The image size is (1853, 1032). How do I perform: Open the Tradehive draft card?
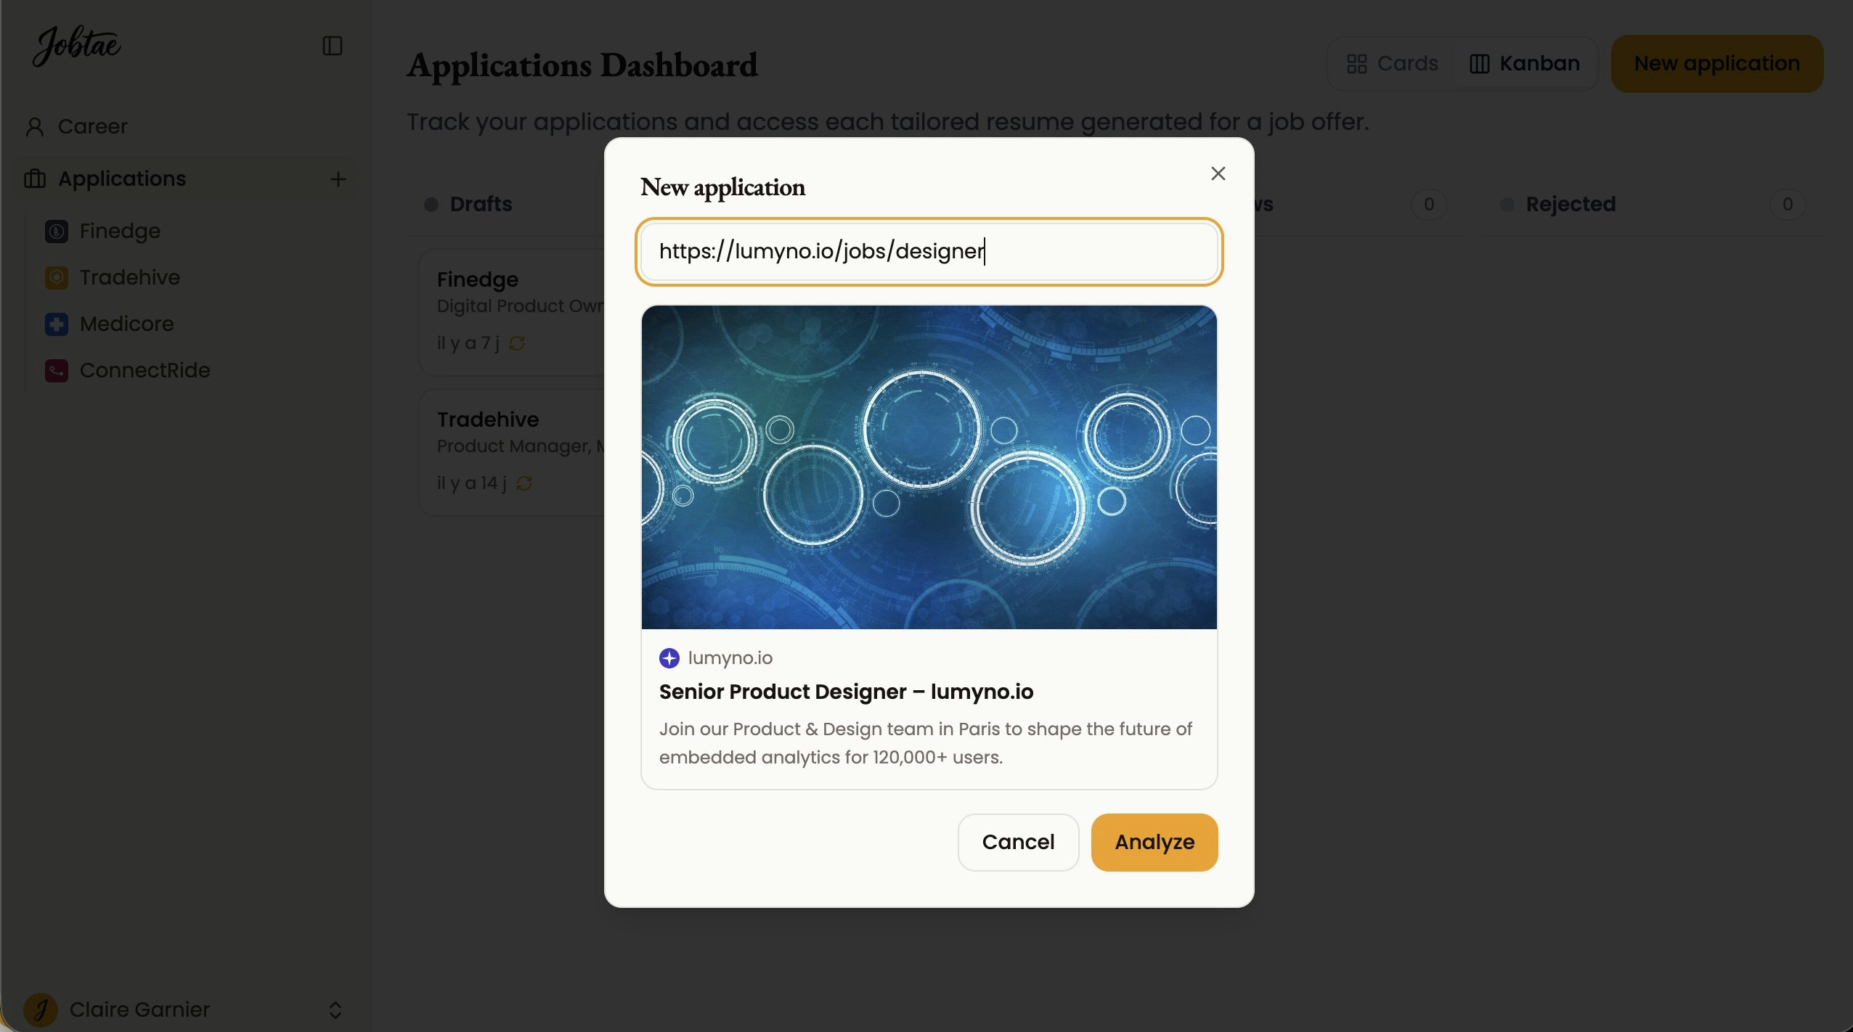pos(513,453)
